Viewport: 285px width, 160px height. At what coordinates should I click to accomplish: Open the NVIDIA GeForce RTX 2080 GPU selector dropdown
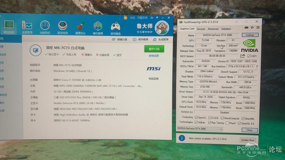[200, 129]
